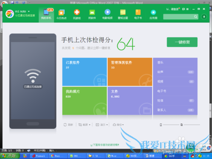Switch to the C:\ folder taskbar item
The width and height of the screenshot is (212, 159).
[95, 156]
